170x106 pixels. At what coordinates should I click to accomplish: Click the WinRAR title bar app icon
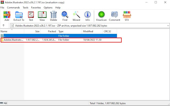pos(2,2)
